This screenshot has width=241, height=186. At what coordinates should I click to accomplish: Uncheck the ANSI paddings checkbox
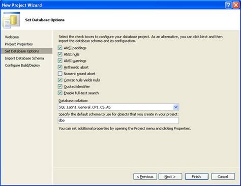pyautogui.click(x=60, y=48)
